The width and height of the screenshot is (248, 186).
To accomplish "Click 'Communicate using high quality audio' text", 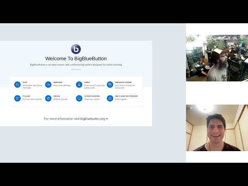I will [95, 86].
